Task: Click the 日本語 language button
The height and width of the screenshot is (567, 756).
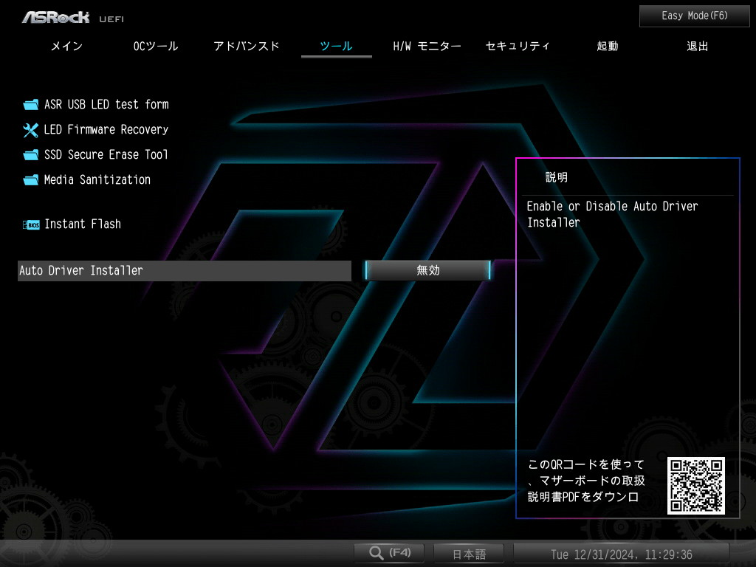Action: [x=469, y=554]
